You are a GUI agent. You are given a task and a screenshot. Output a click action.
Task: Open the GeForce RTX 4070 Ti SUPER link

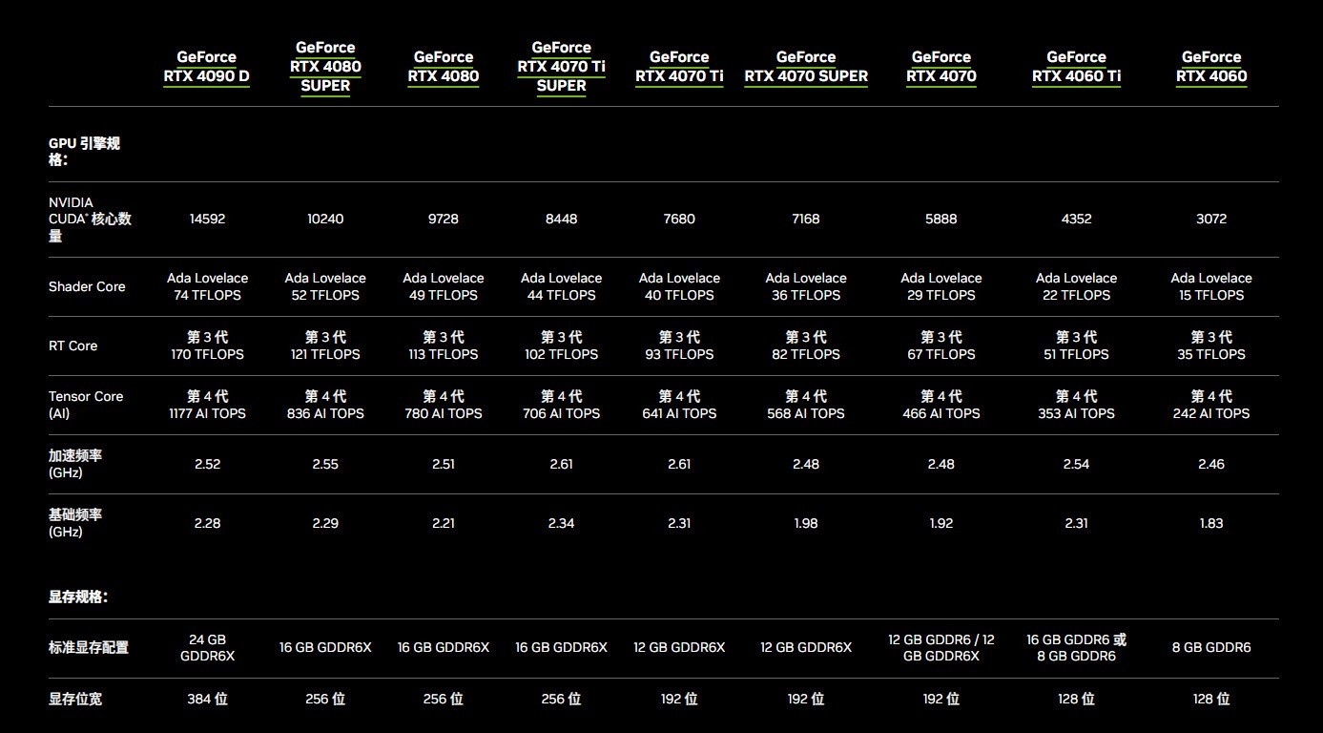(562, 67)
